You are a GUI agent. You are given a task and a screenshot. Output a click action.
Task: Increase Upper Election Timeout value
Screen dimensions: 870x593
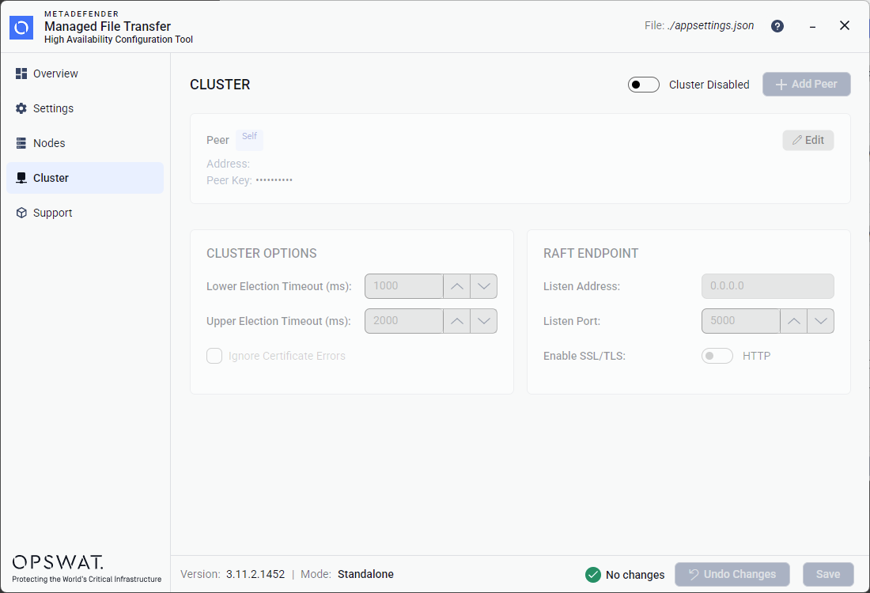(456, 321)
